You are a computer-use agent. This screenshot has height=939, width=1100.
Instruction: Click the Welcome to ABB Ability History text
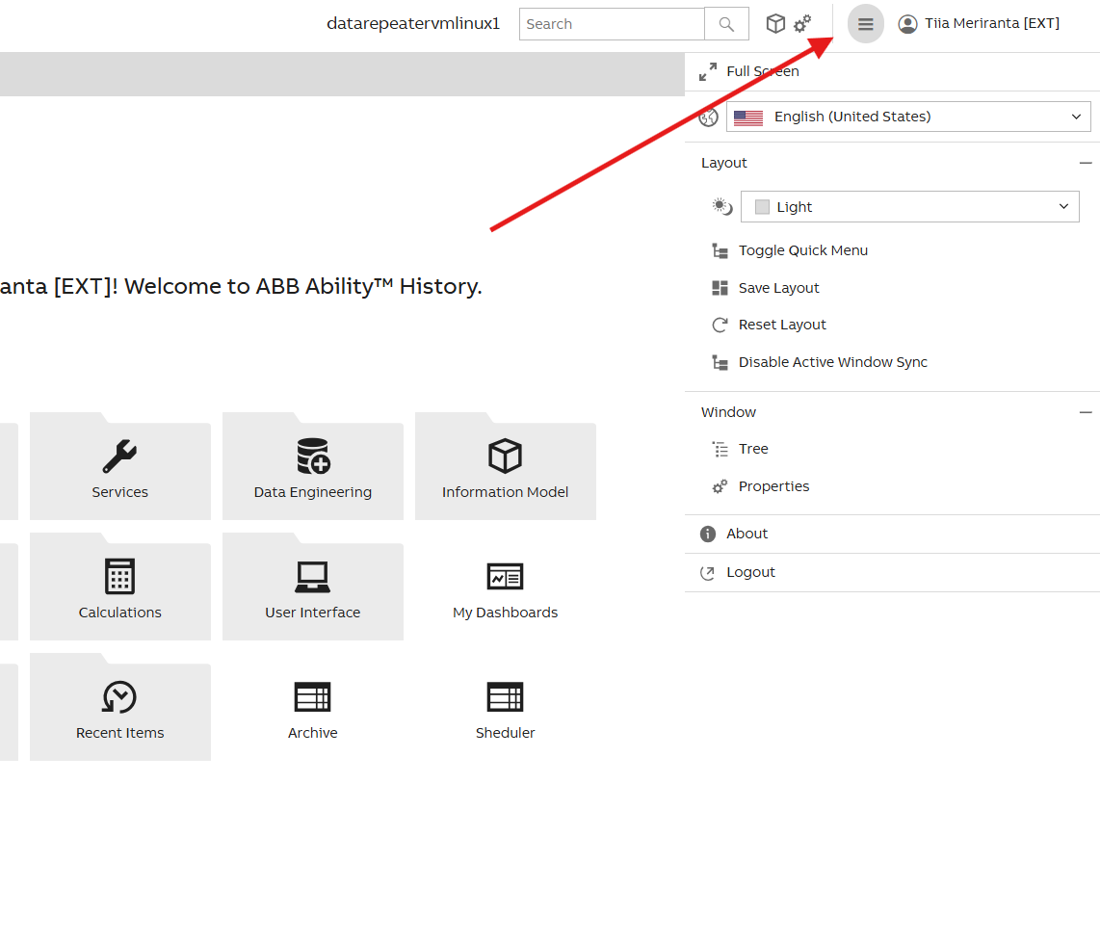pyautogui.click(x=303, y=286)
